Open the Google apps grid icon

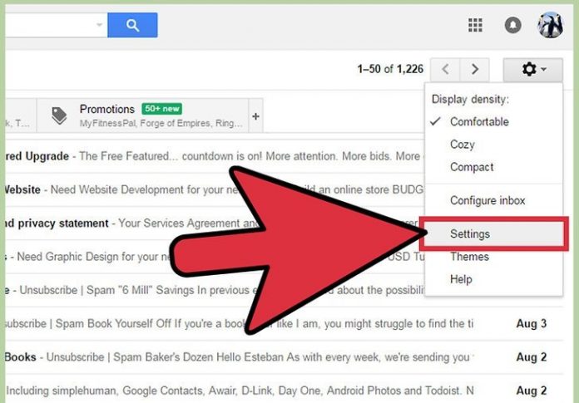475,26
